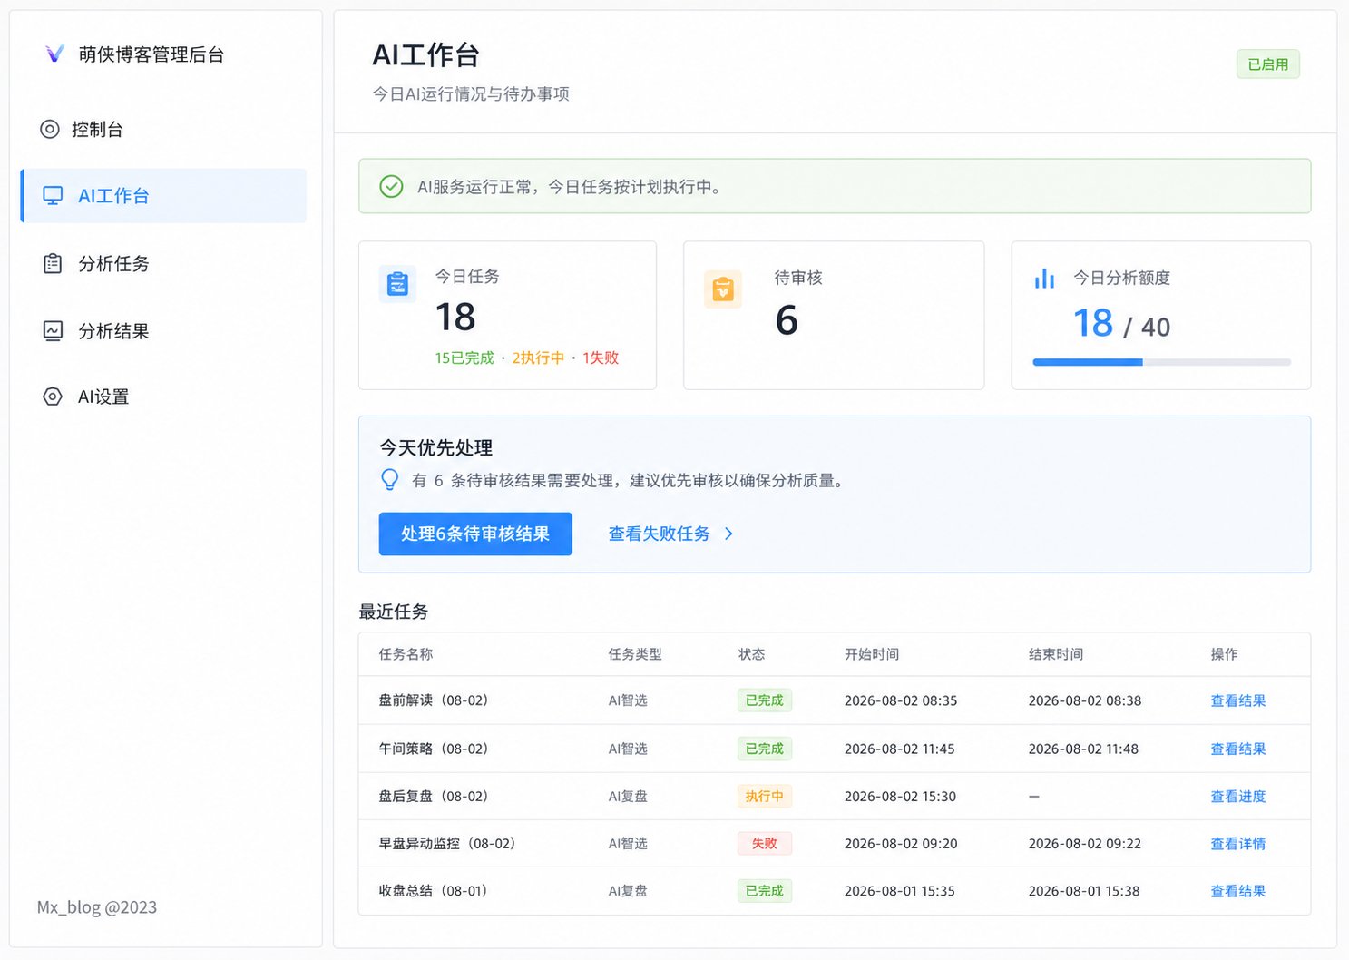Click the green check icon in the status banner
The width and height of the screenshot is (1349, 960).
[391, 186]
